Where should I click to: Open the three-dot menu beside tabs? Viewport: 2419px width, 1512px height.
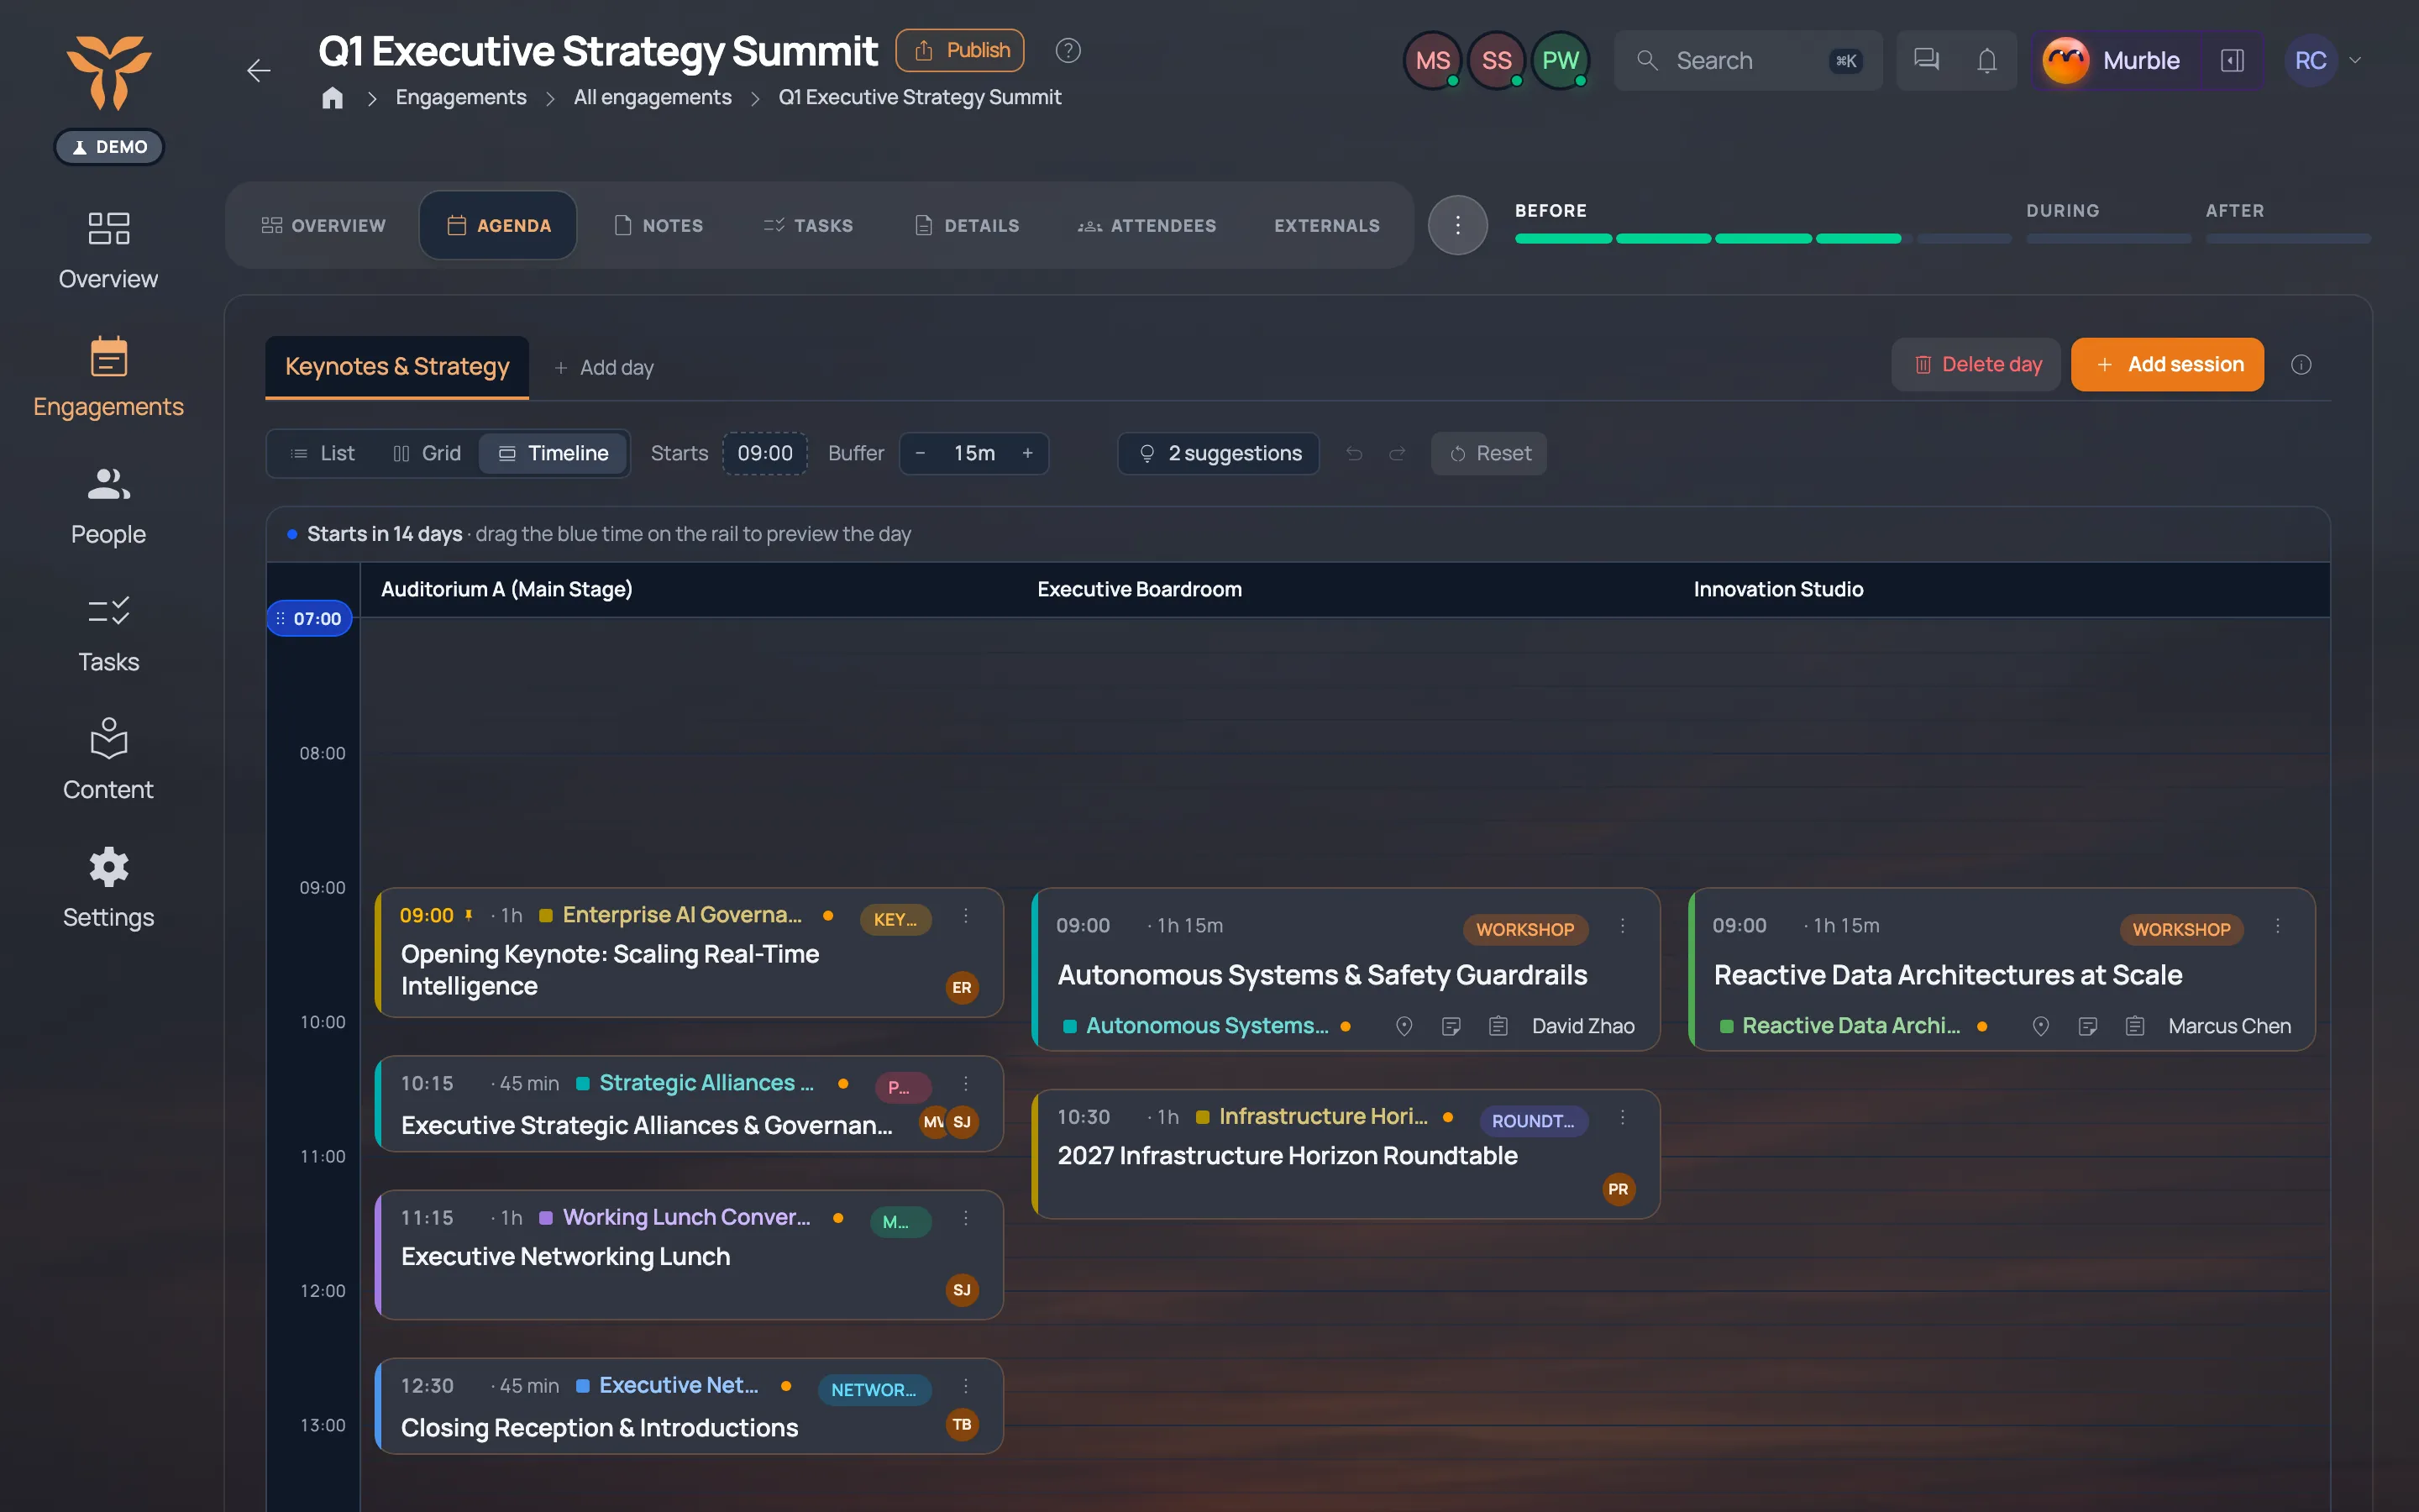tap(1457, 225)
